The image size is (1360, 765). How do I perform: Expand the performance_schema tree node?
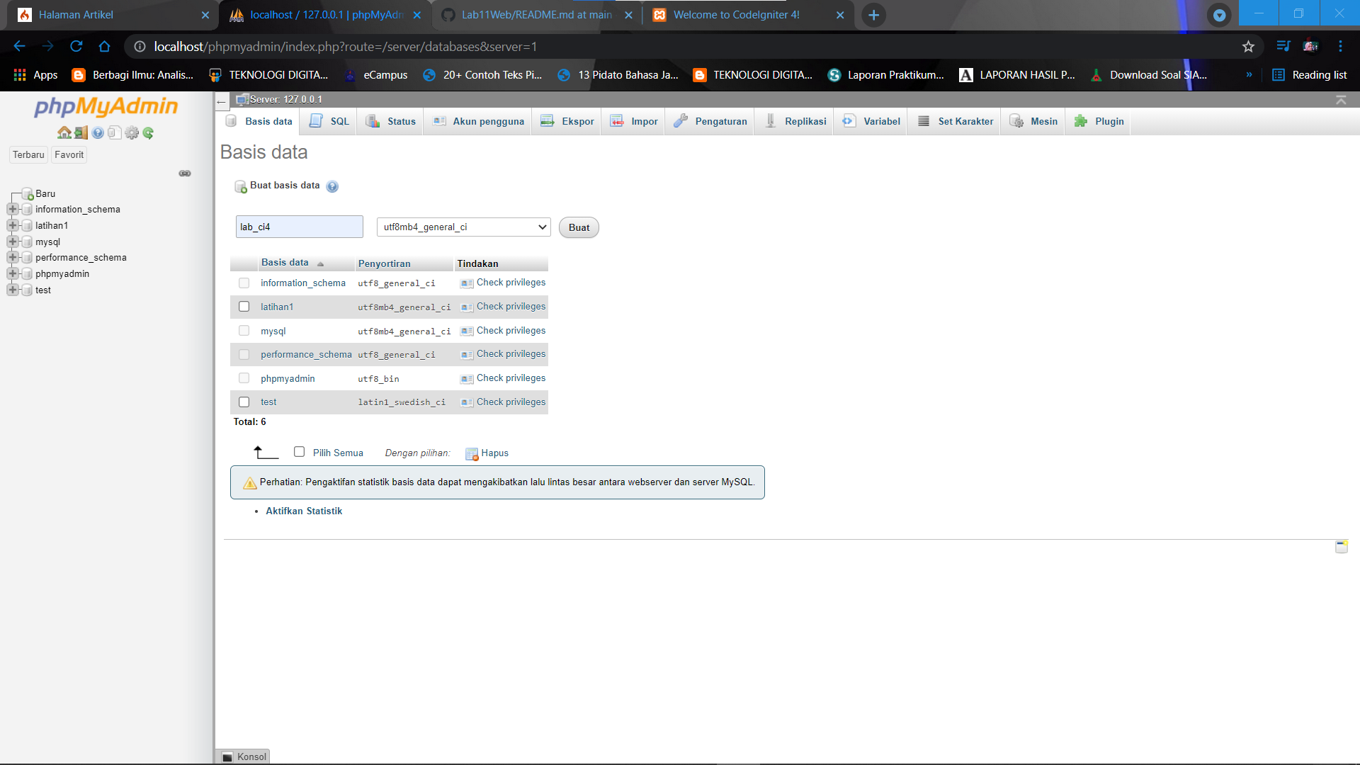click(x=13, y=257)
